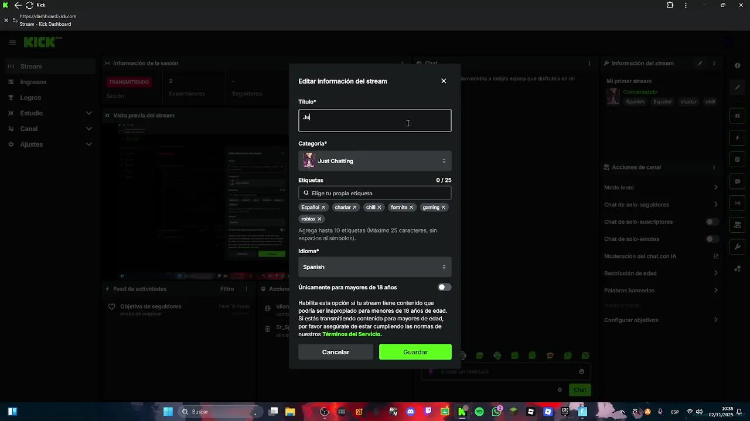Open chat settings gear icon

coord(560,390)
